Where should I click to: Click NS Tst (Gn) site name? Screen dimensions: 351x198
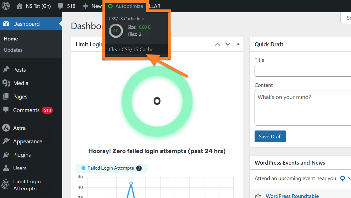[x=38, y=6]
